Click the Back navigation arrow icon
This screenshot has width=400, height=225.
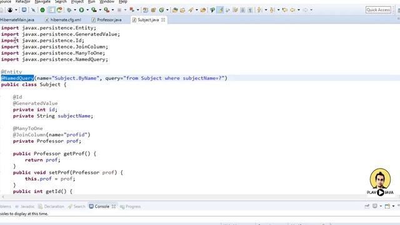292,10
